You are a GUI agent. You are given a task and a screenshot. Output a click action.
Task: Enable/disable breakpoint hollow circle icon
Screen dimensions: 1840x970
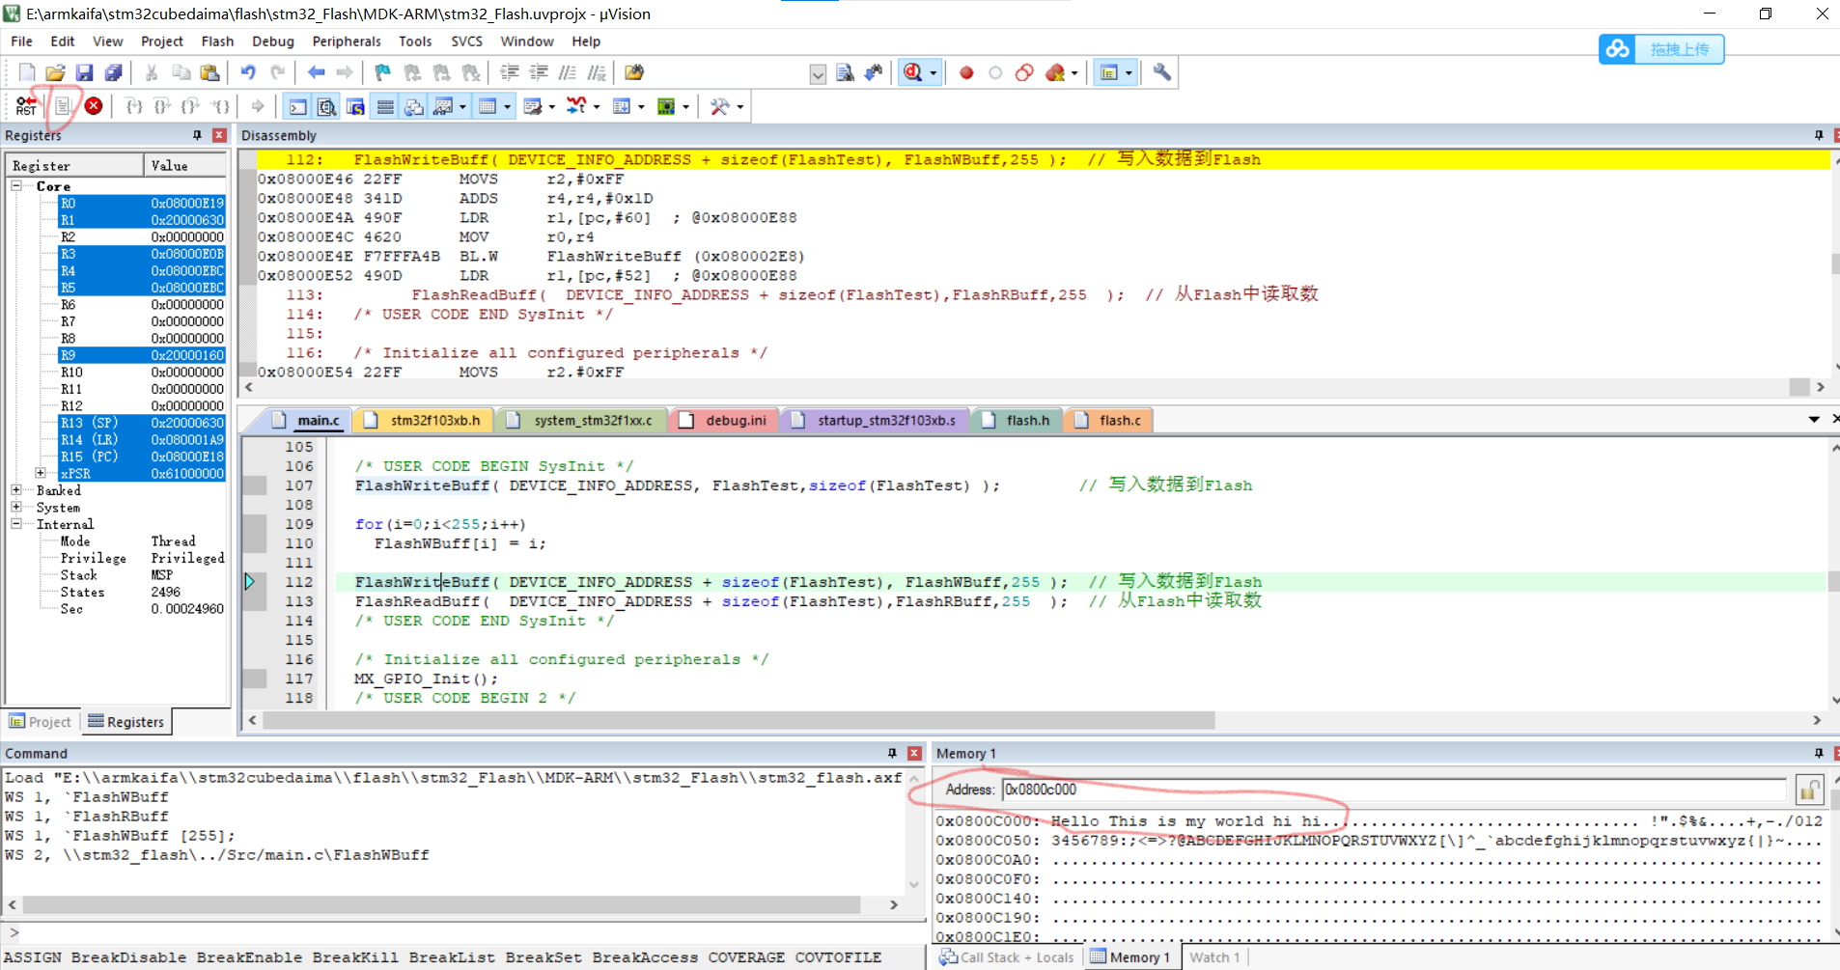click(x=995, y=72)
